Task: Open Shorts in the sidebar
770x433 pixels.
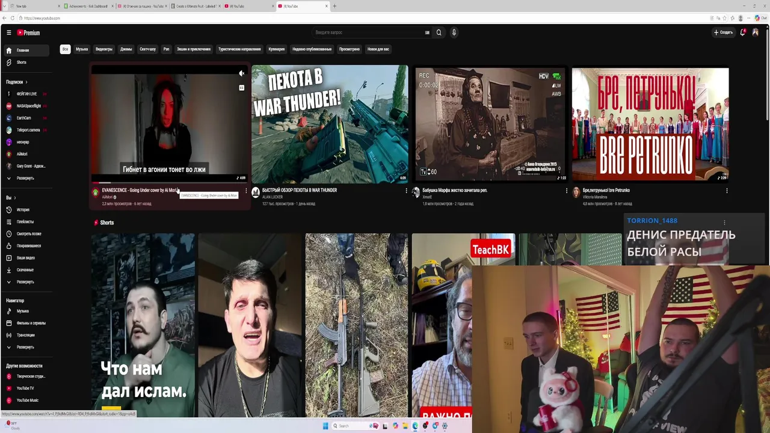Action: click(x=25, y=63)
